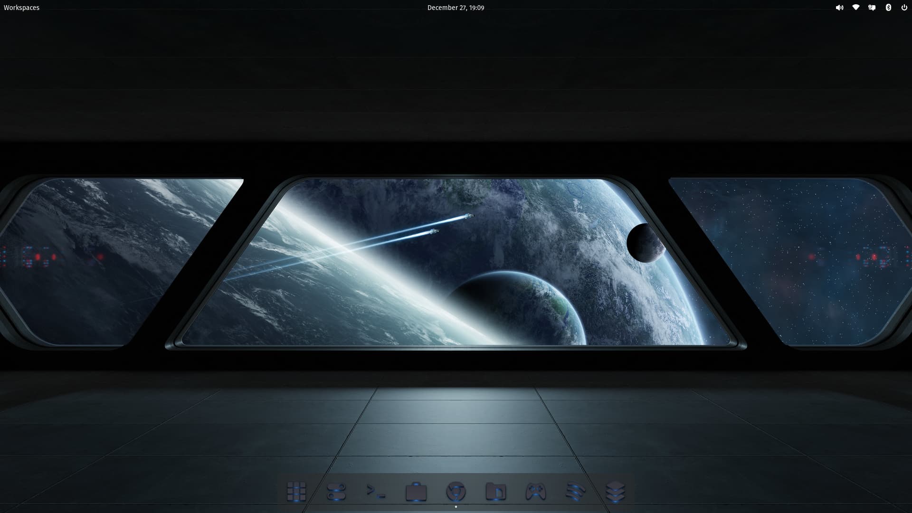Open the volume speaker indicator
Screen dimensions: 912x513
click(840, 8)
